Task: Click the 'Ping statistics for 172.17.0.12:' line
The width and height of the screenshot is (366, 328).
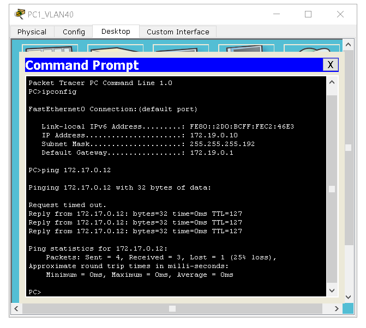Action: [x=98, y=248]
